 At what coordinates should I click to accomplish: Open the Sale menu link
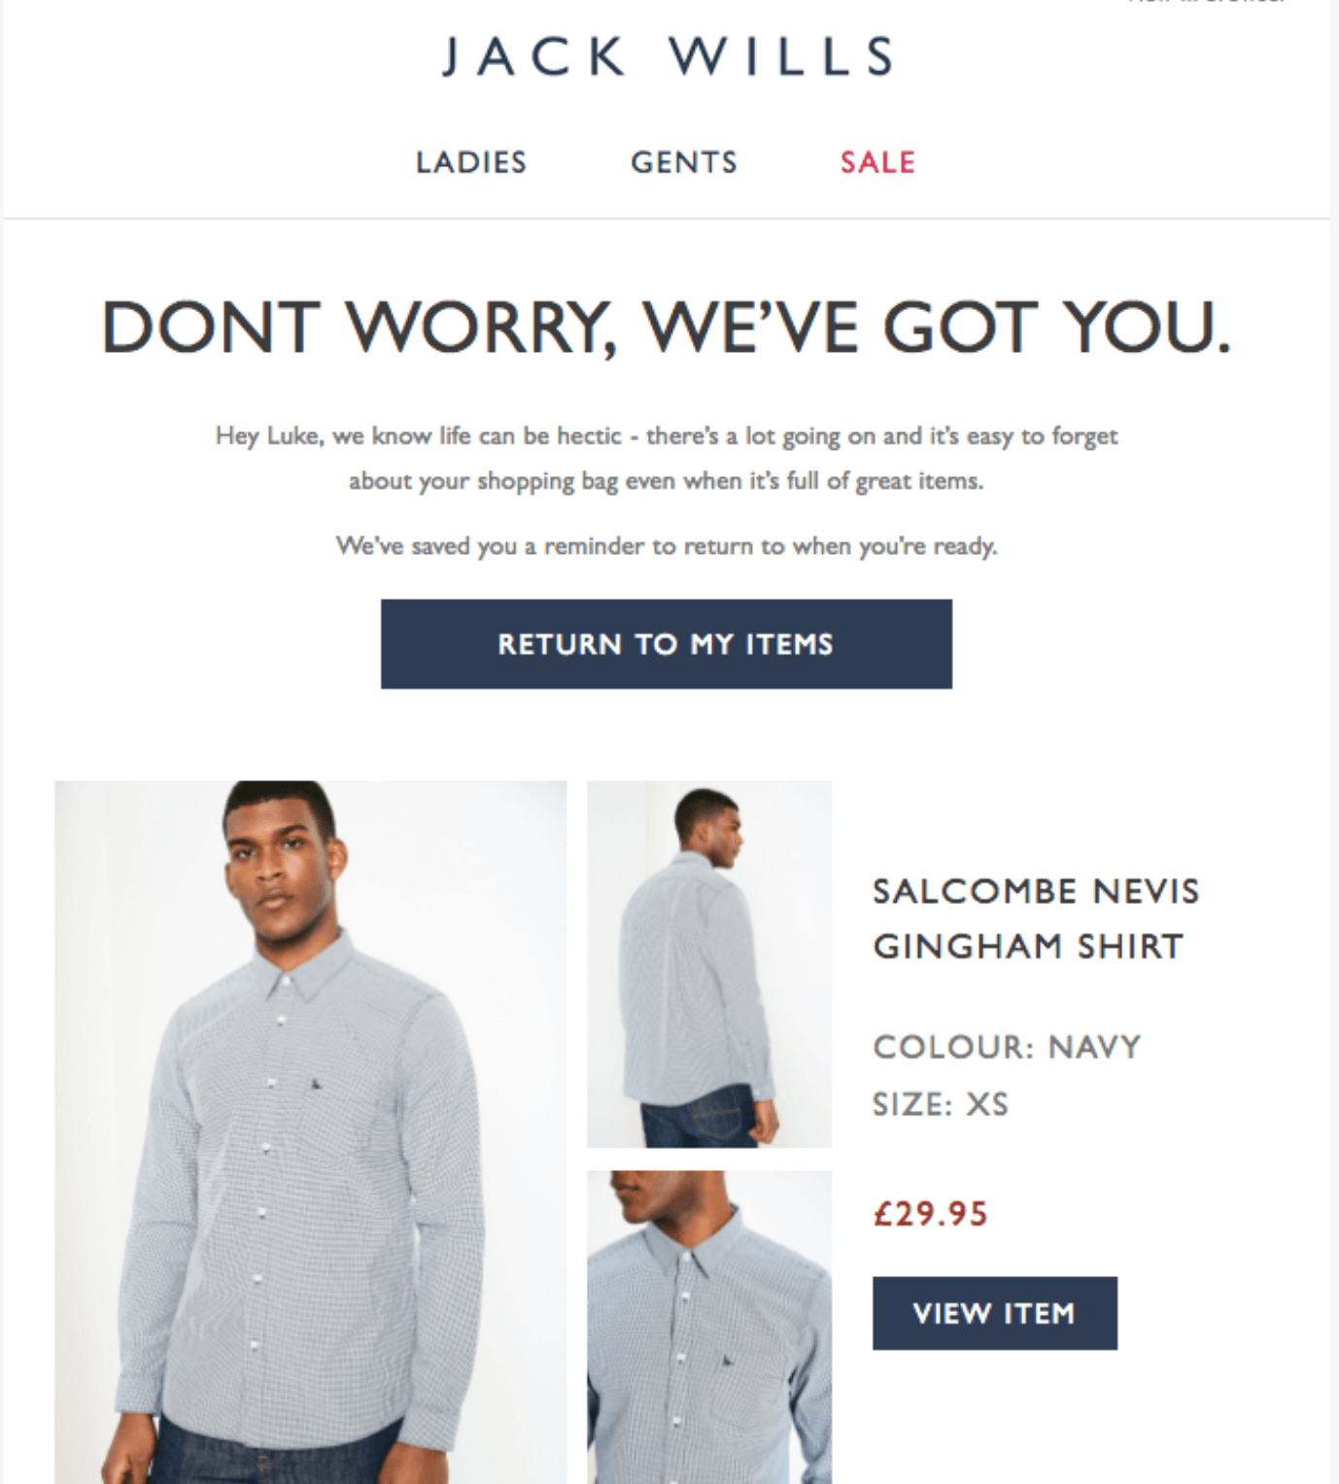(x=877, y=162)
